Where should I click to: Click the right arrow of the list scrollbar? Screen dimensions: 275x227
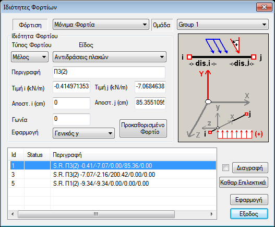coord(212,214)
